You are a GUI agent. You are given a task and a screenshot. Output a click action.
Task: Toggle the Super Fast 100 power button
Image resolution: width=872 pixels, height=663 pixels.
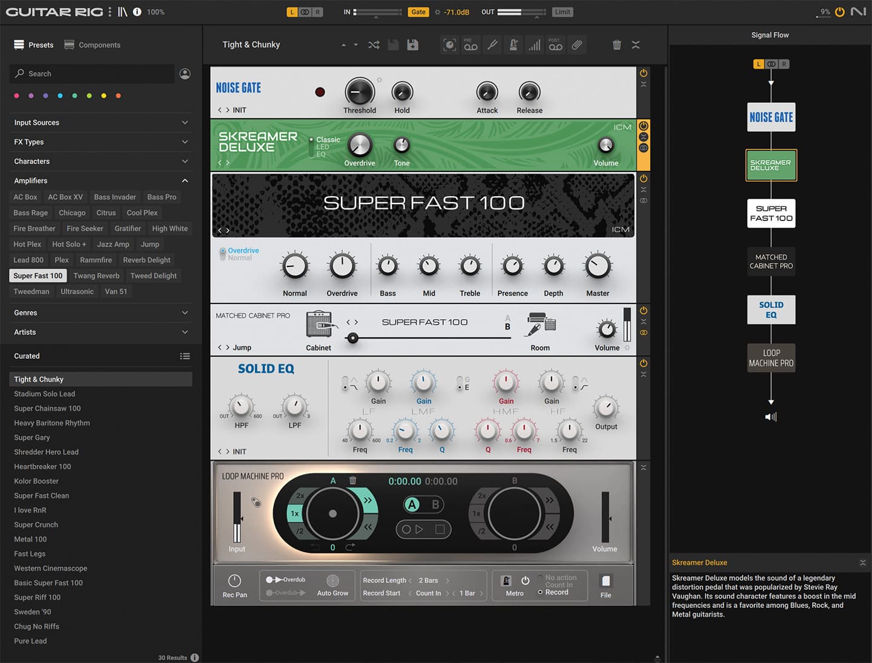point(644,179)
